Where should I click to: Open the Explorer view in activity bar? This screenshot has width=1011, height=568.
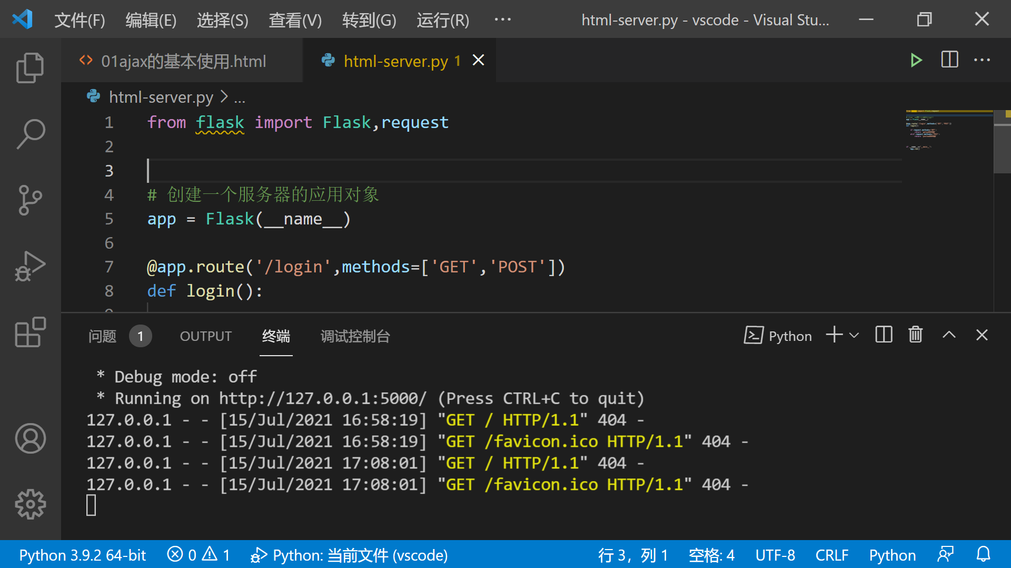click(30, 68)
